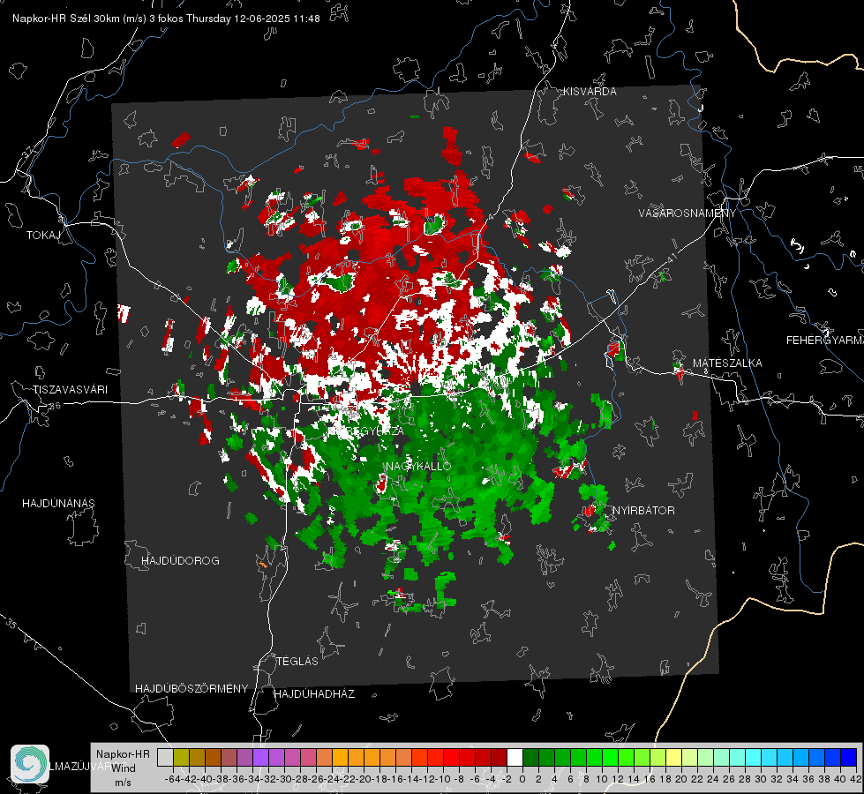Pick the yellow swatch between 18 and 20
The image size is (864, 794).
point(674,757)
